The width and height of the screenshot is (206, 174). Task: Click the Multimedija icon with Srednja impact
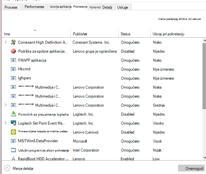13,105
